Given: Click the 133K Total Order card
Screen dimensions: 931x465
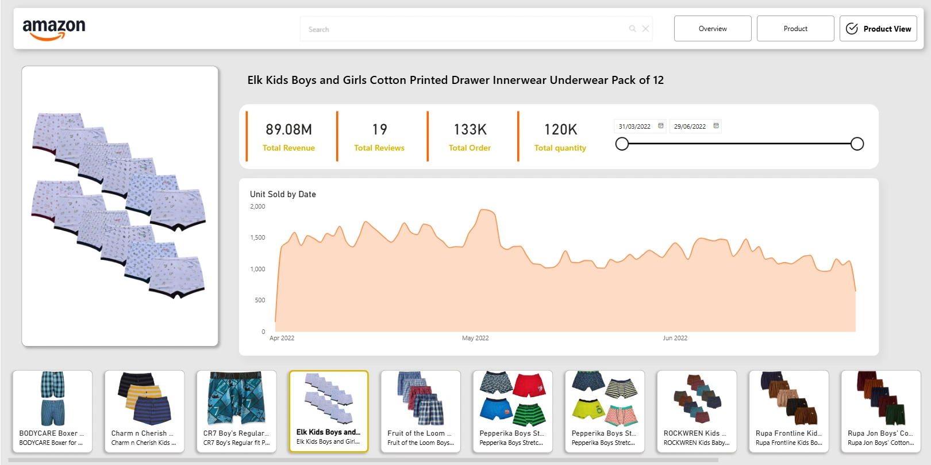Looking at the screenshot, I should (x=470, y=137).
